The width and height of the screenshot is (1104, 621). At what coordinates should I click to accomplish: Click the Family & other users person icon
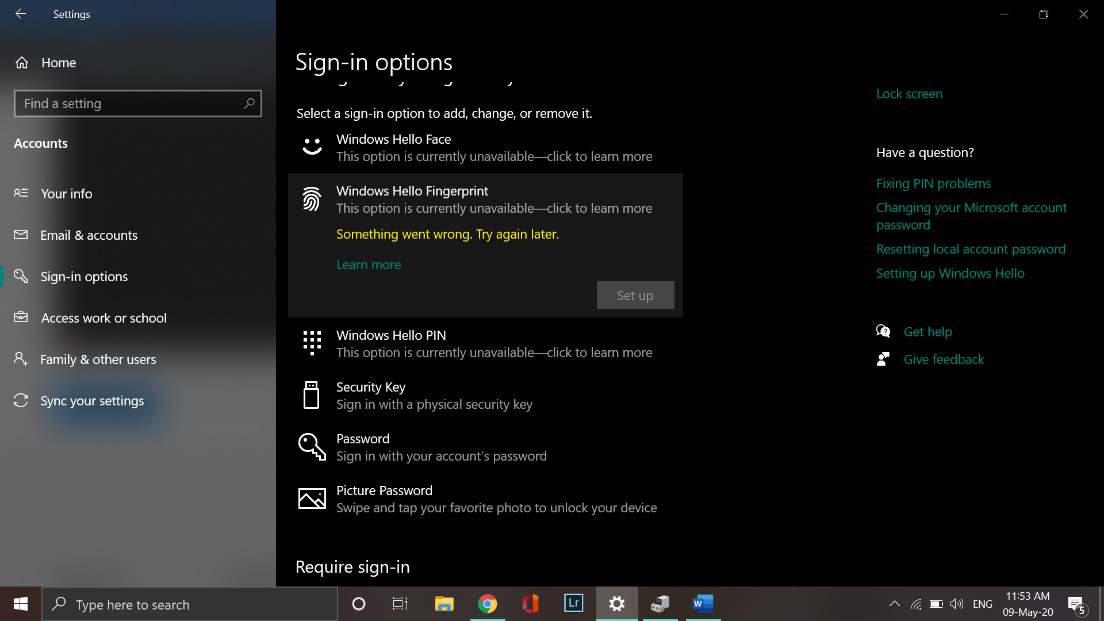[21, 359]
